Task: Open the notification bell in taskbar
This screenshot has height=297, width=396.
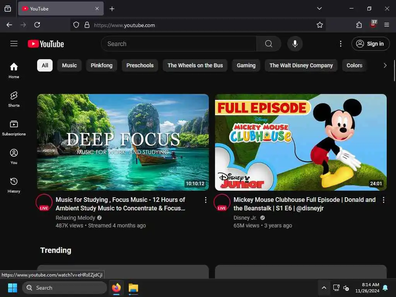Action: coord(386,288)
